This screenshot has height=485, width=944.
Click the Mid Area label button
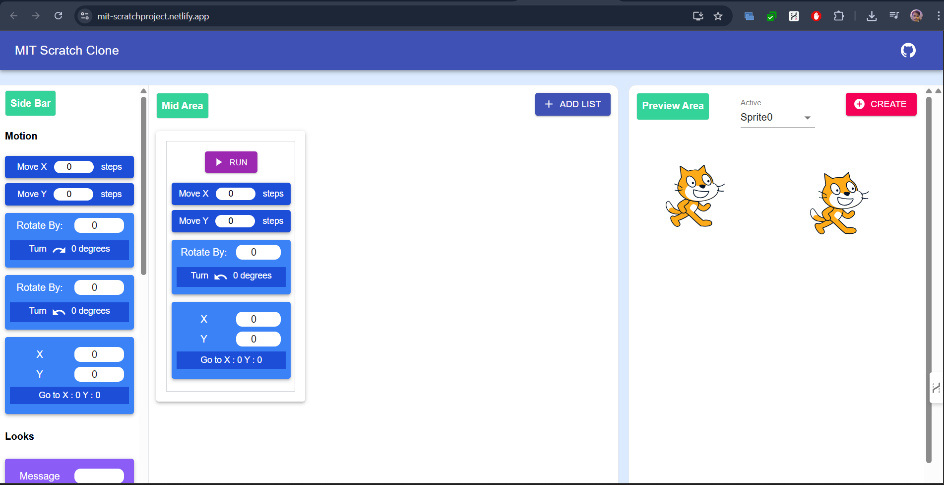pyautogui.click(x=183, y=106)
